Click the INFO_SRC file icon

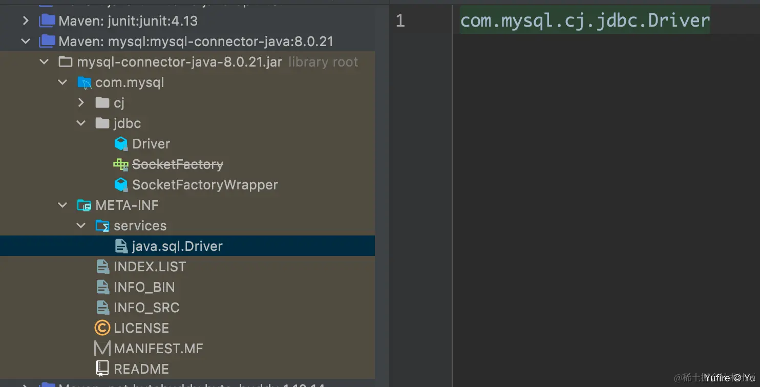[x=103, y=308]
